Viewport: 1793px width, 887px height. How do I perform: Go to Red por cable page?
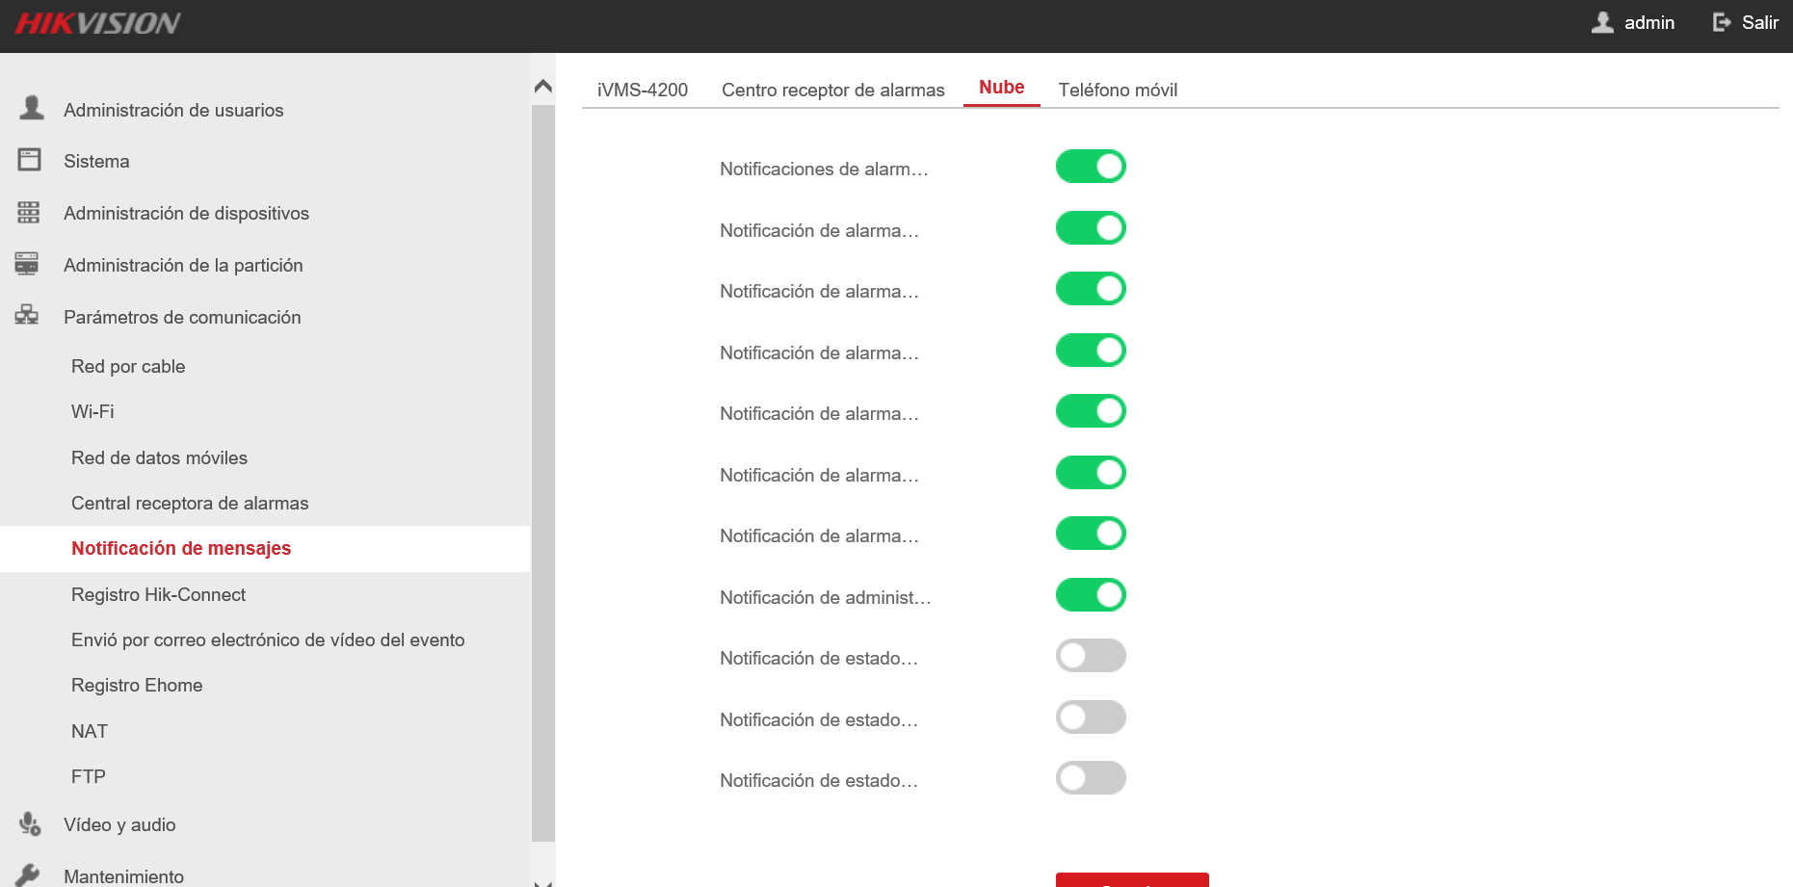coord(128,366)
